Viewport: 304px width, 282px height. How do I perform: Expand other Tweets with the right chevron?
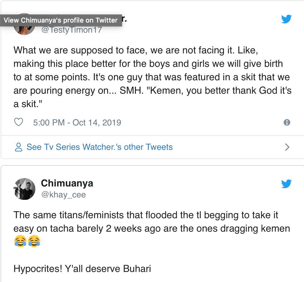pos(287,147)
